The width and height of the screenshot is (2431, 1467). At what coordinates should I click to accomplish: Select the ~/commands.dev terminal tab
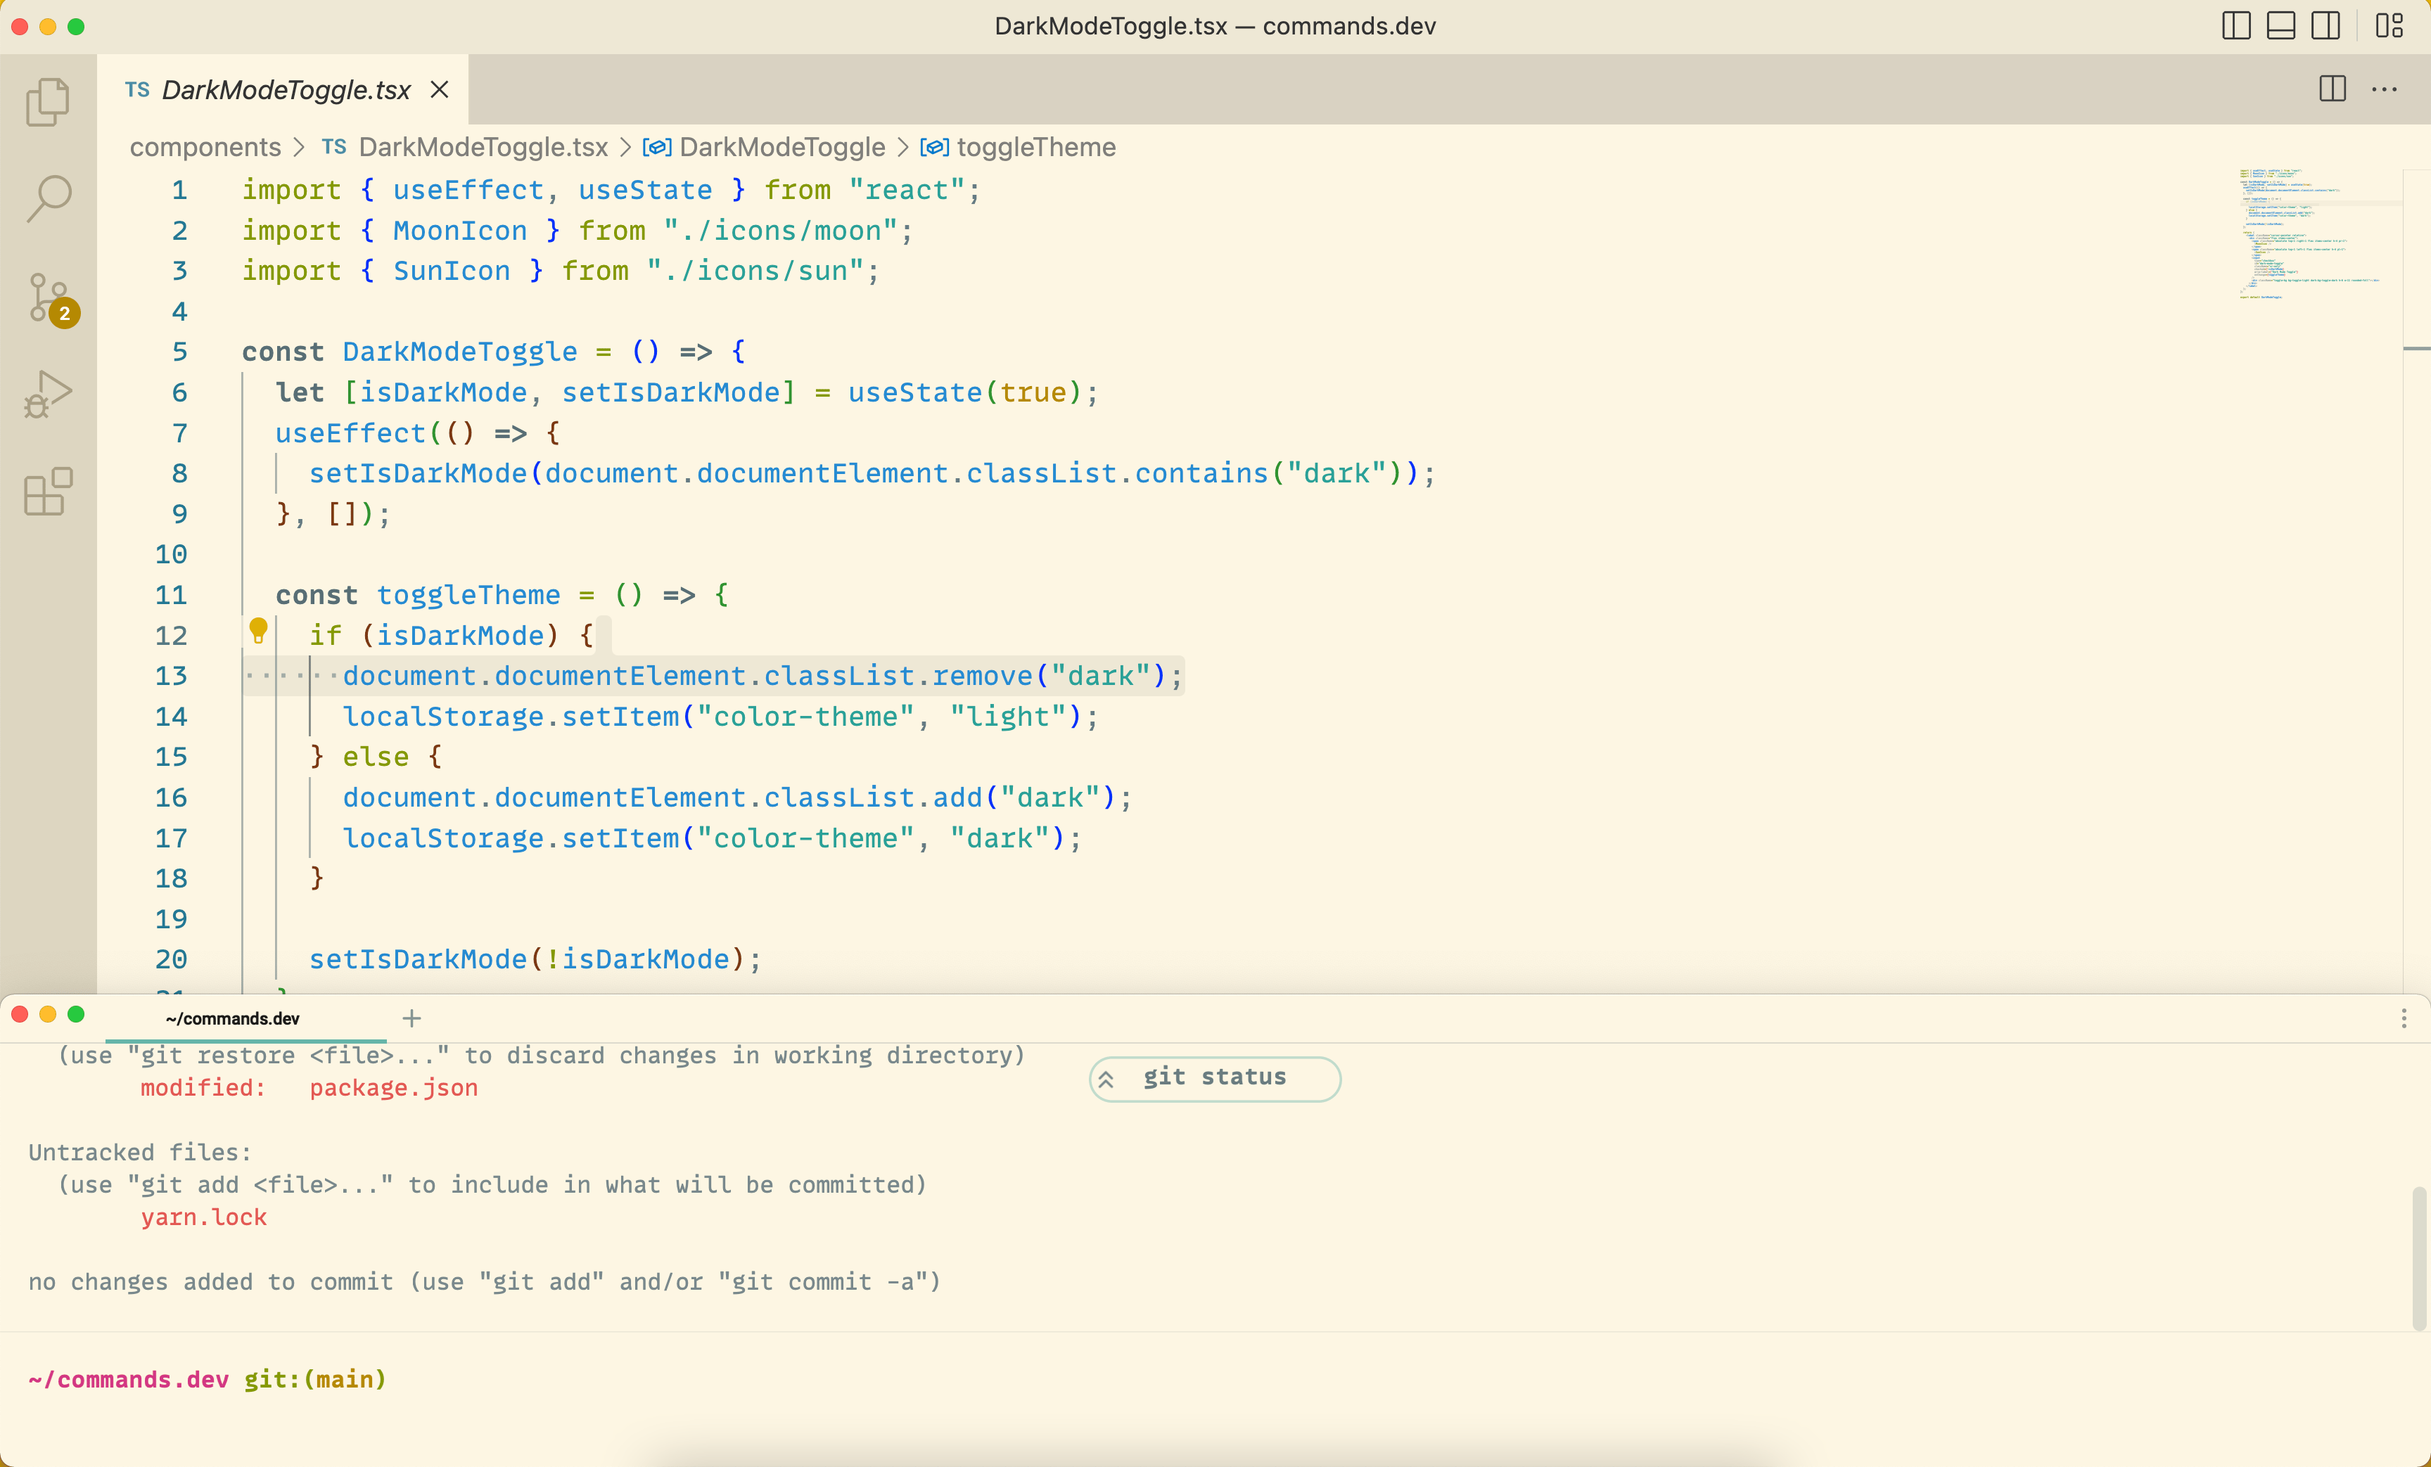[x=233, y=1018]
